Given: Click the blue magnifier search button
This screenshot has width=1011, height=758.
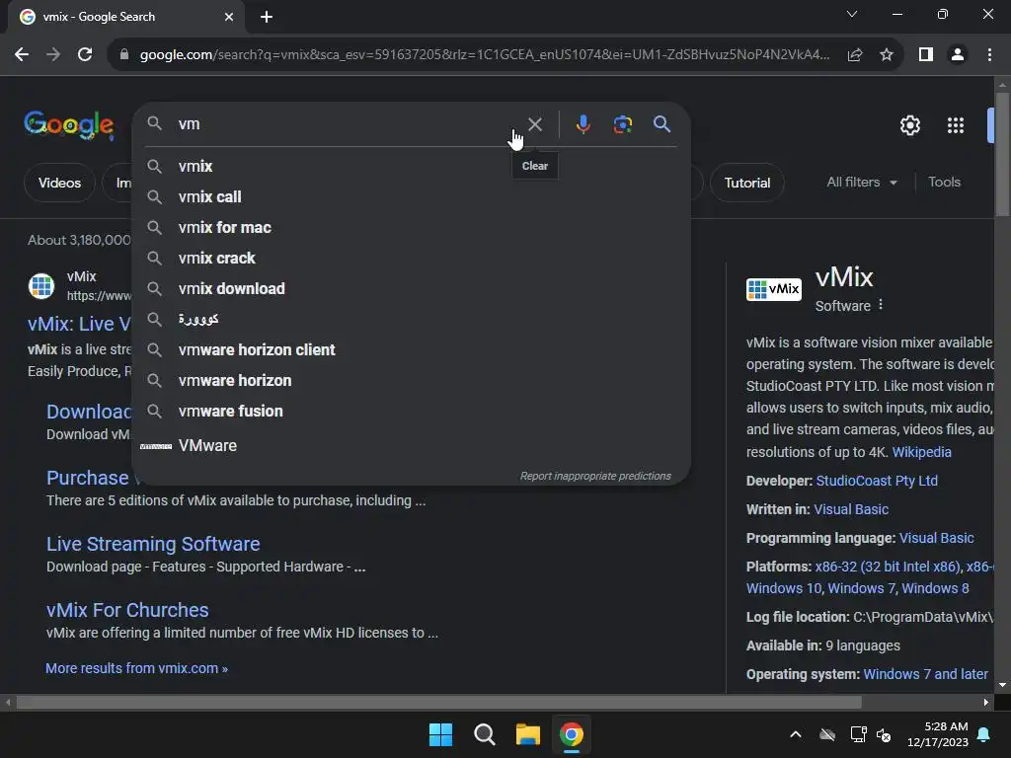Looking at the screenshot, I should point(662,123).
